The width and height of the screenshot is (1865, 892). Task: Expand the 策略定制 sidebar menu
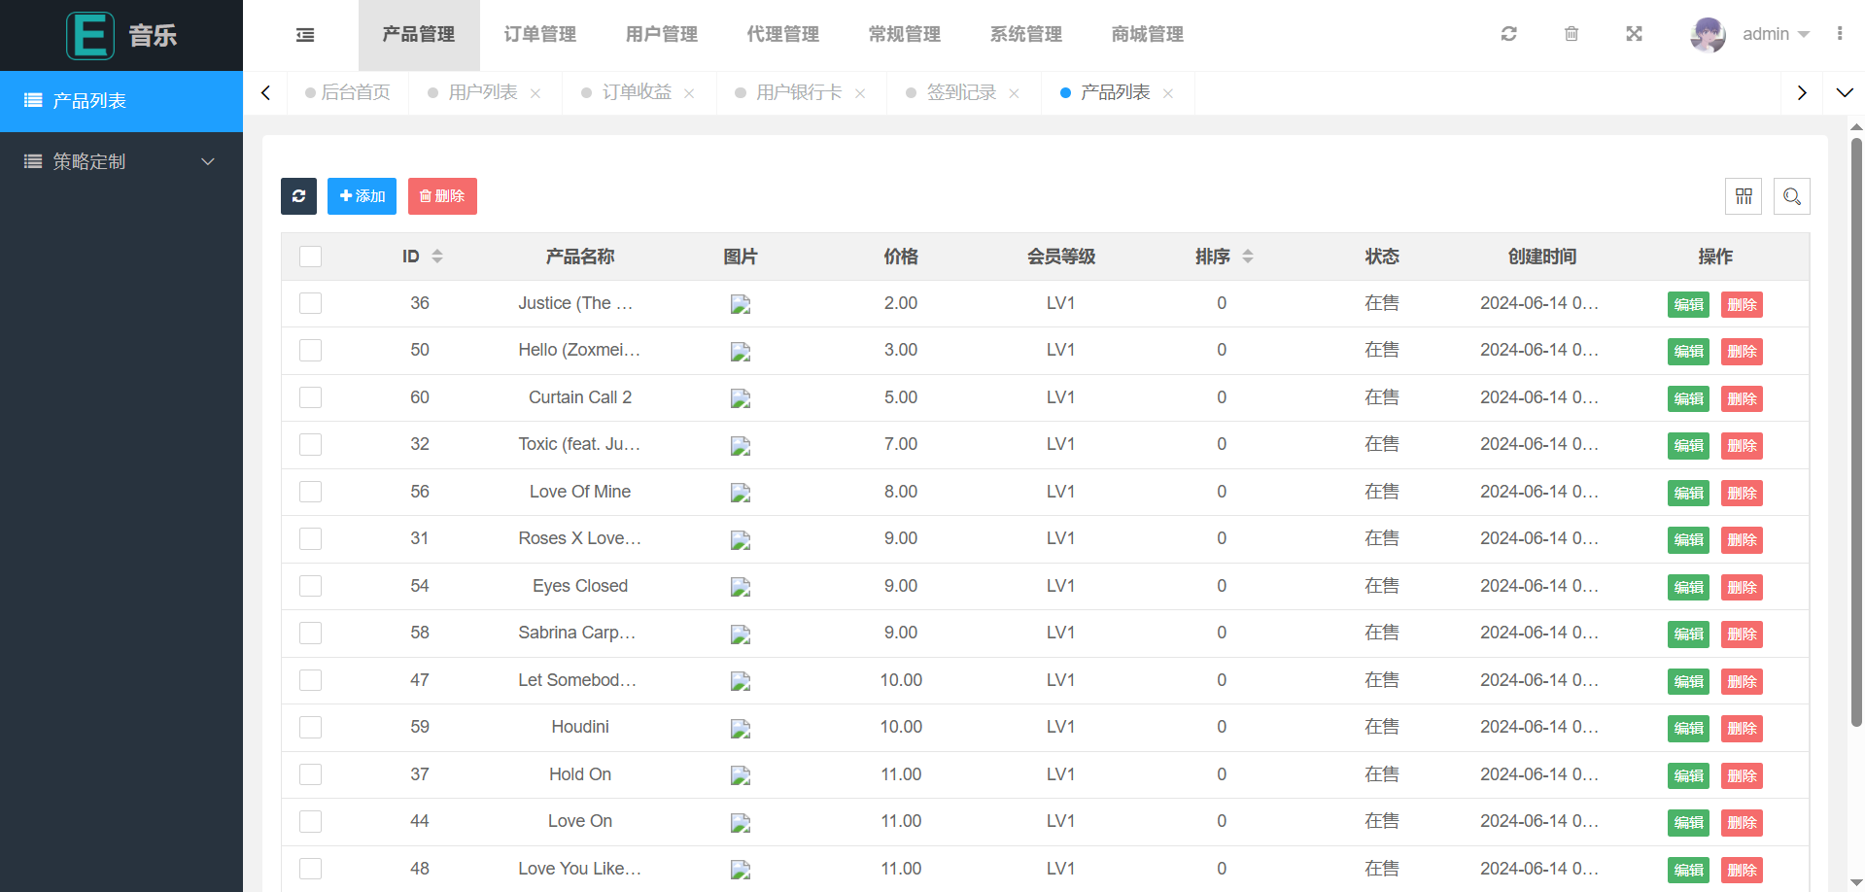point(121,161)
